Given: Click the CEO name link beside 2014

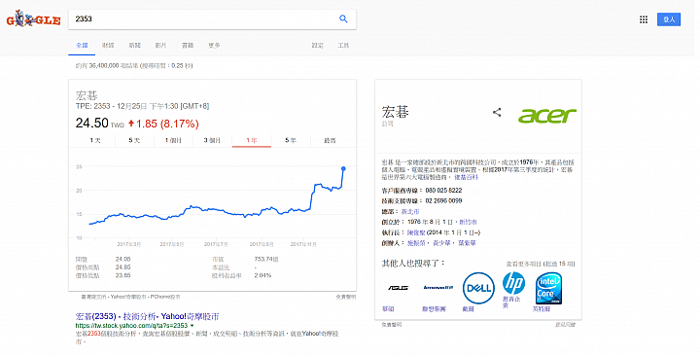Looking at the screenshot, I should click(416, 232).
